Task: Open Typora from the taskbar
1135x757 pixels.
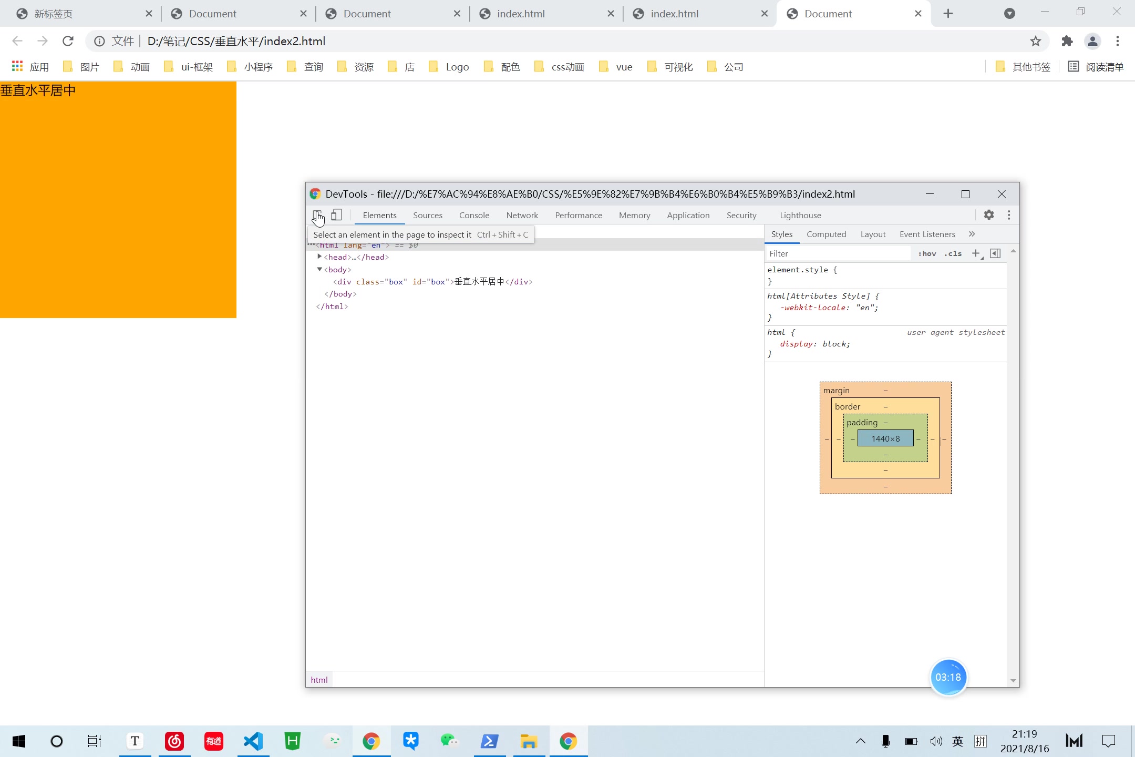Action: (135, 741)
